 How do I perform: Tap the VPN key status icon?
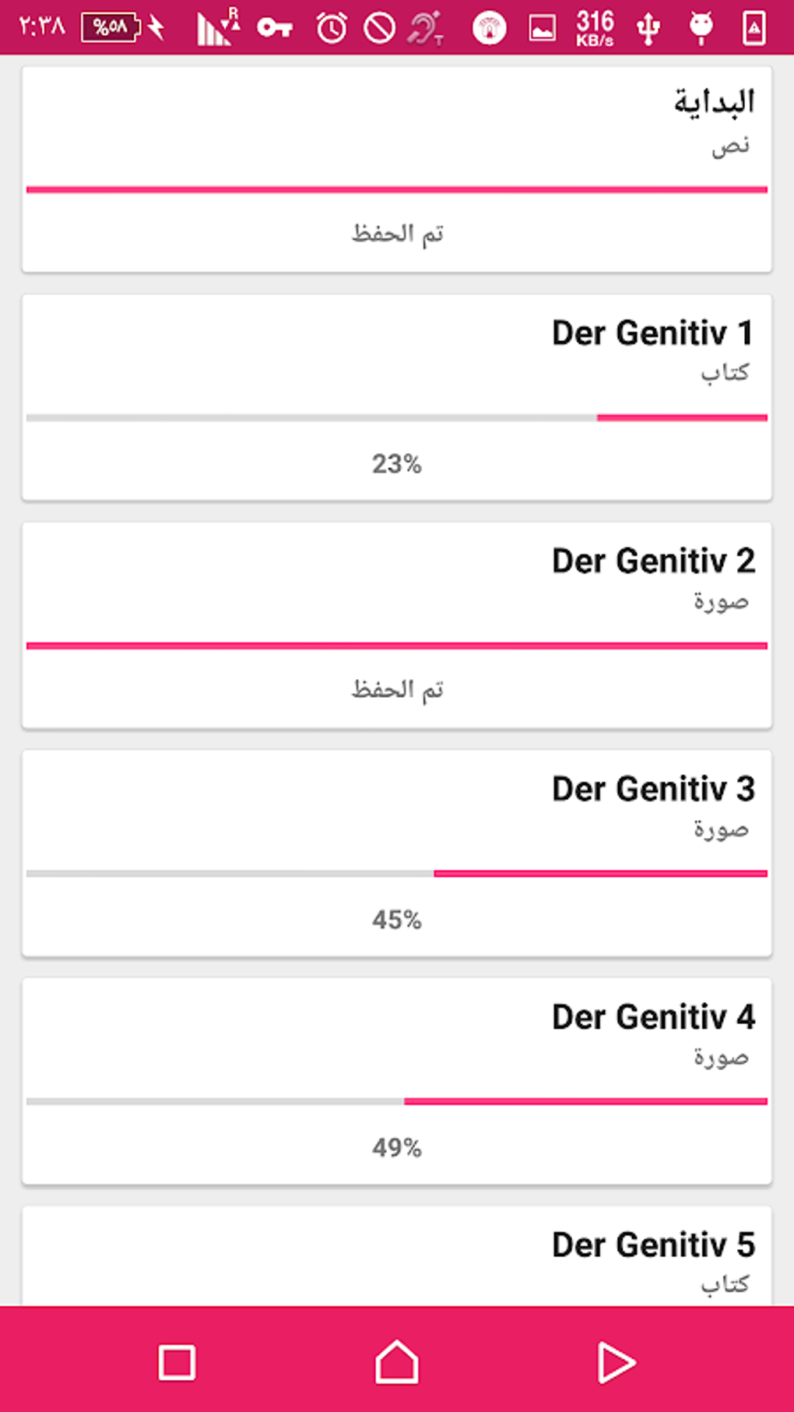coord(275,29)
